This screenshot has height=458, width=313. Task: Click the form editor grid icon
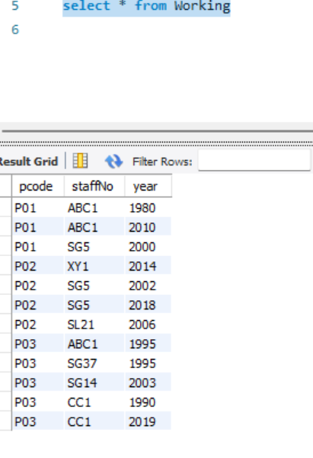click(x=80, y=161)
